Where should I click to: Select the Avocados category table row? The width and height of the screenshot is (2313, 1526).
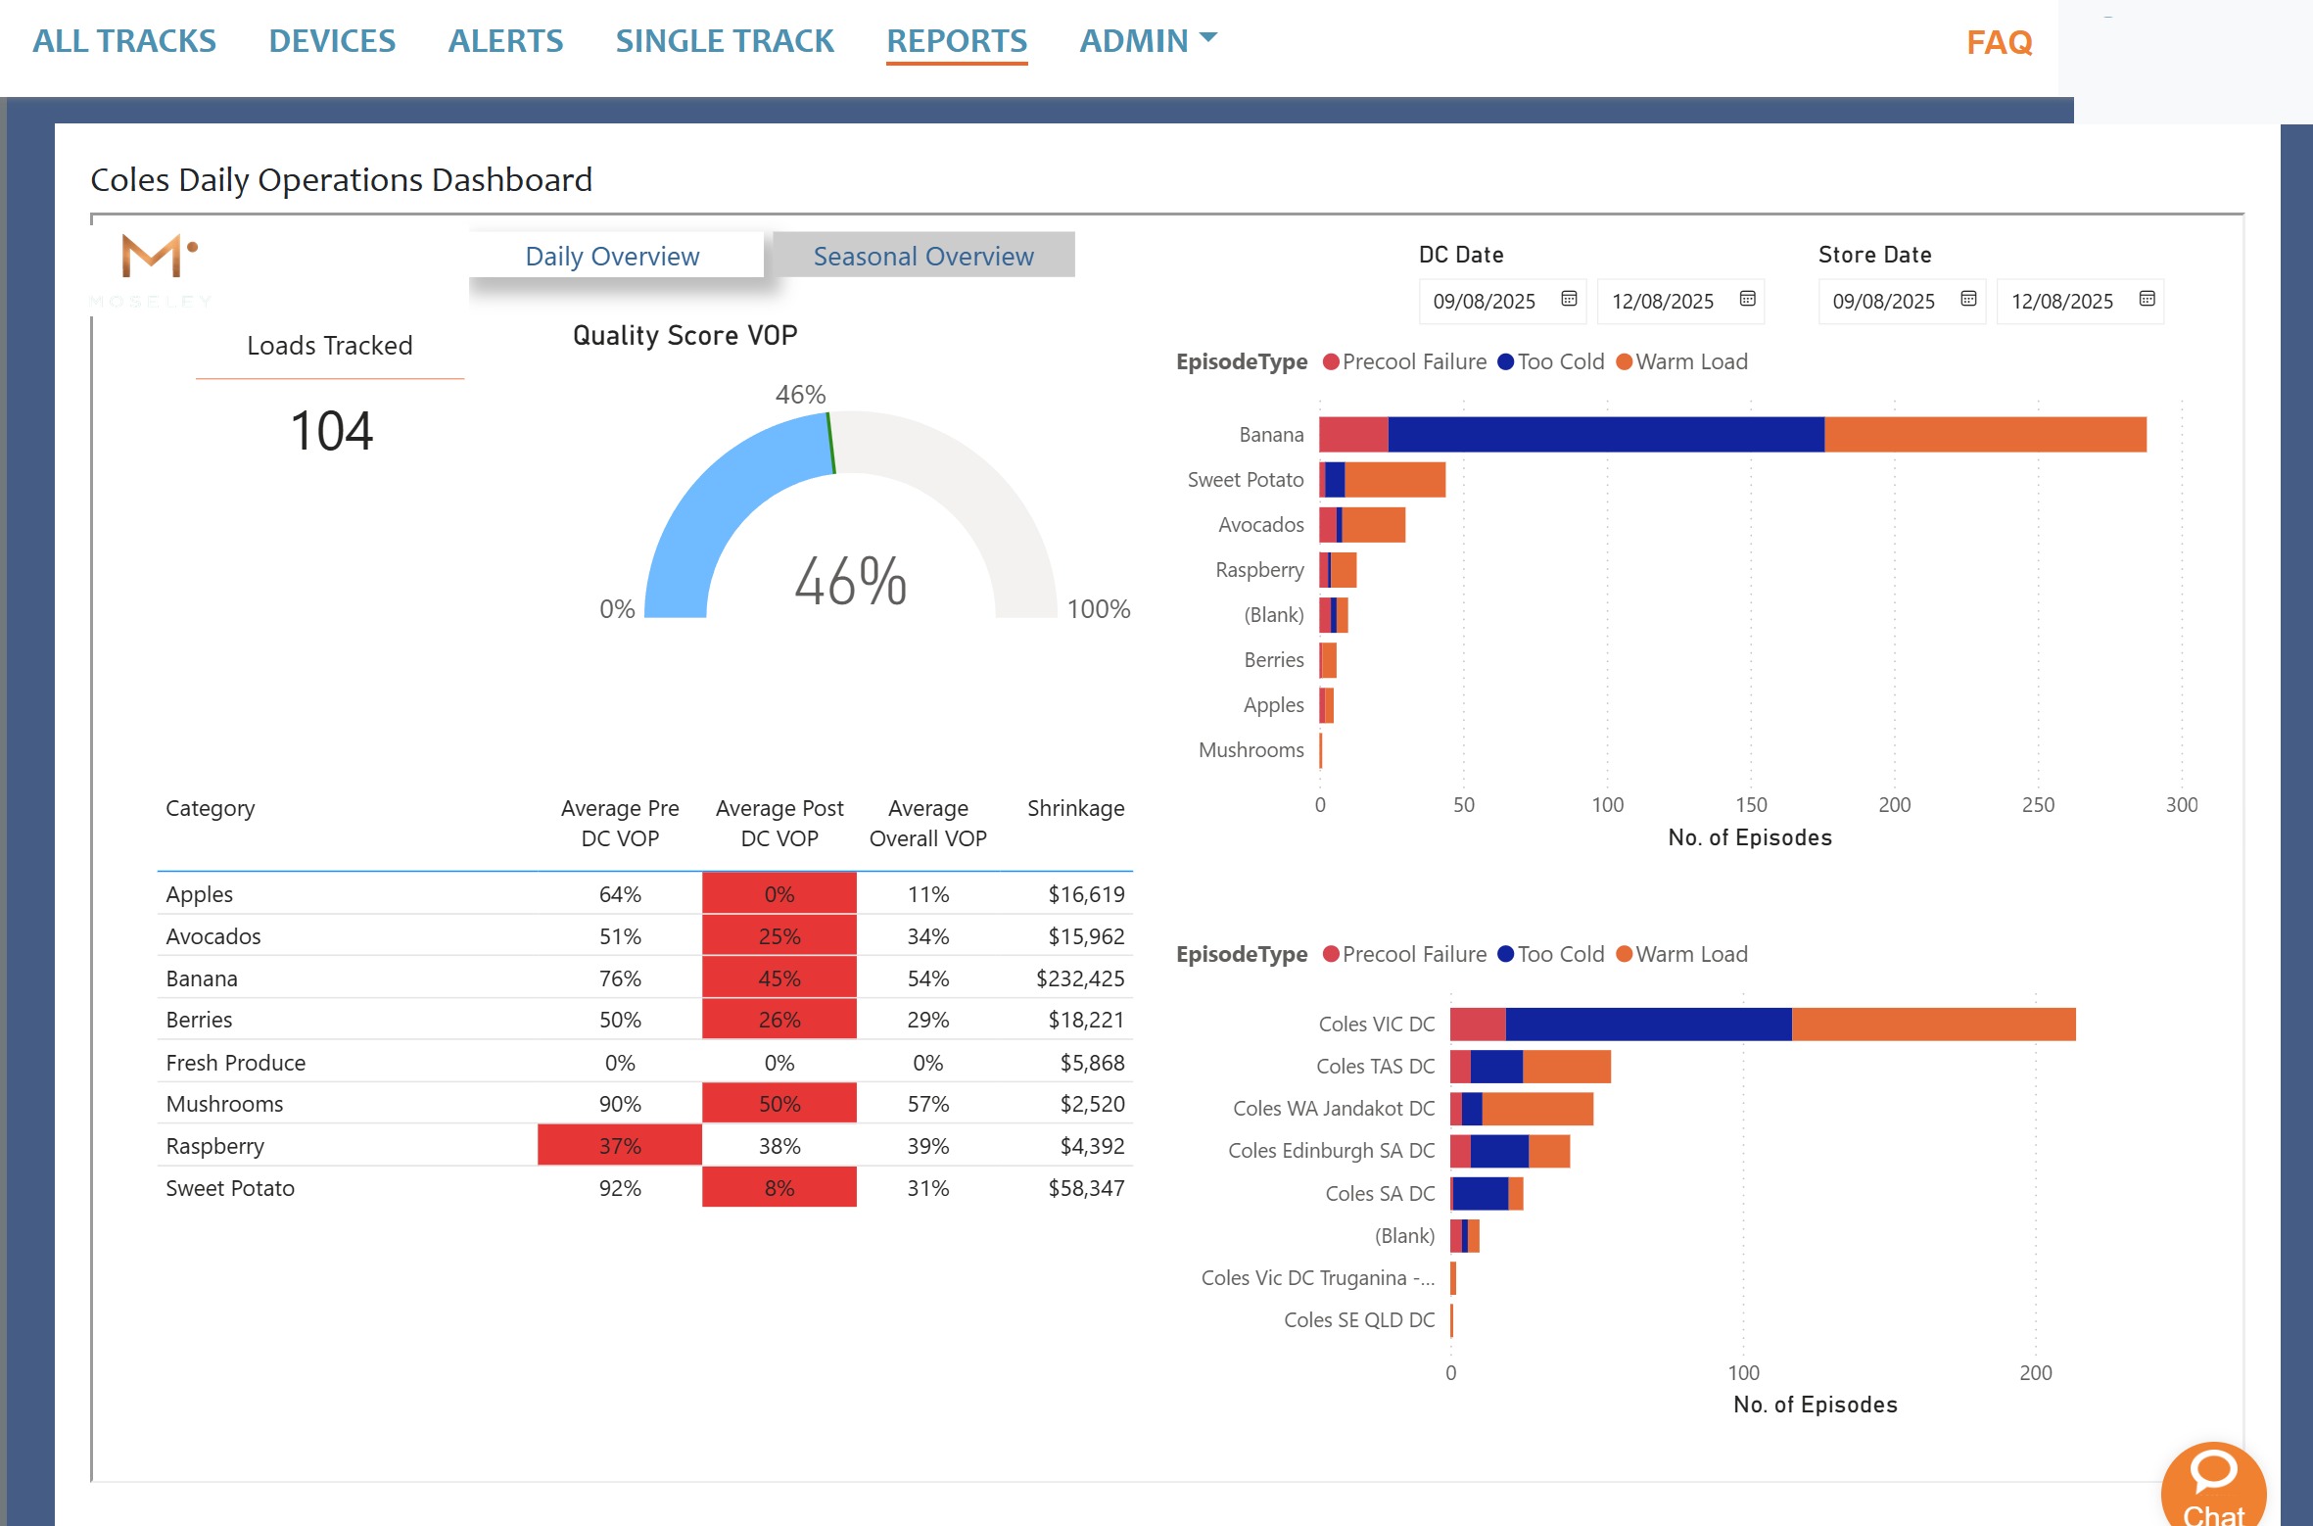644,935
